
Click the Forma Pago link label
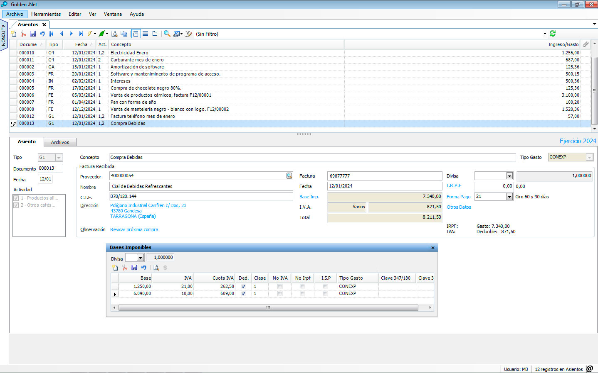coord(458,197)
